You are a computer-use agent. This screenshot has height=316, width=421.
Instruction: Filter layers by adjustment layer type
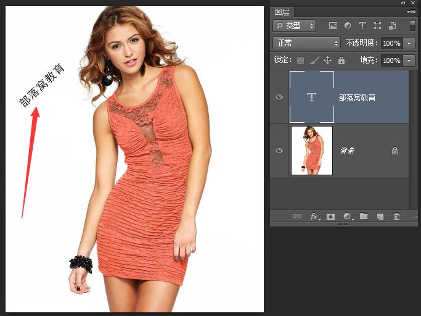coord(348,26)
